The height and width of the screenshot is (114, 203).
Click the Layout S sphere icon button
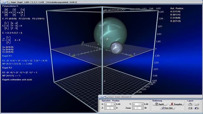click(x=197, y=108)
